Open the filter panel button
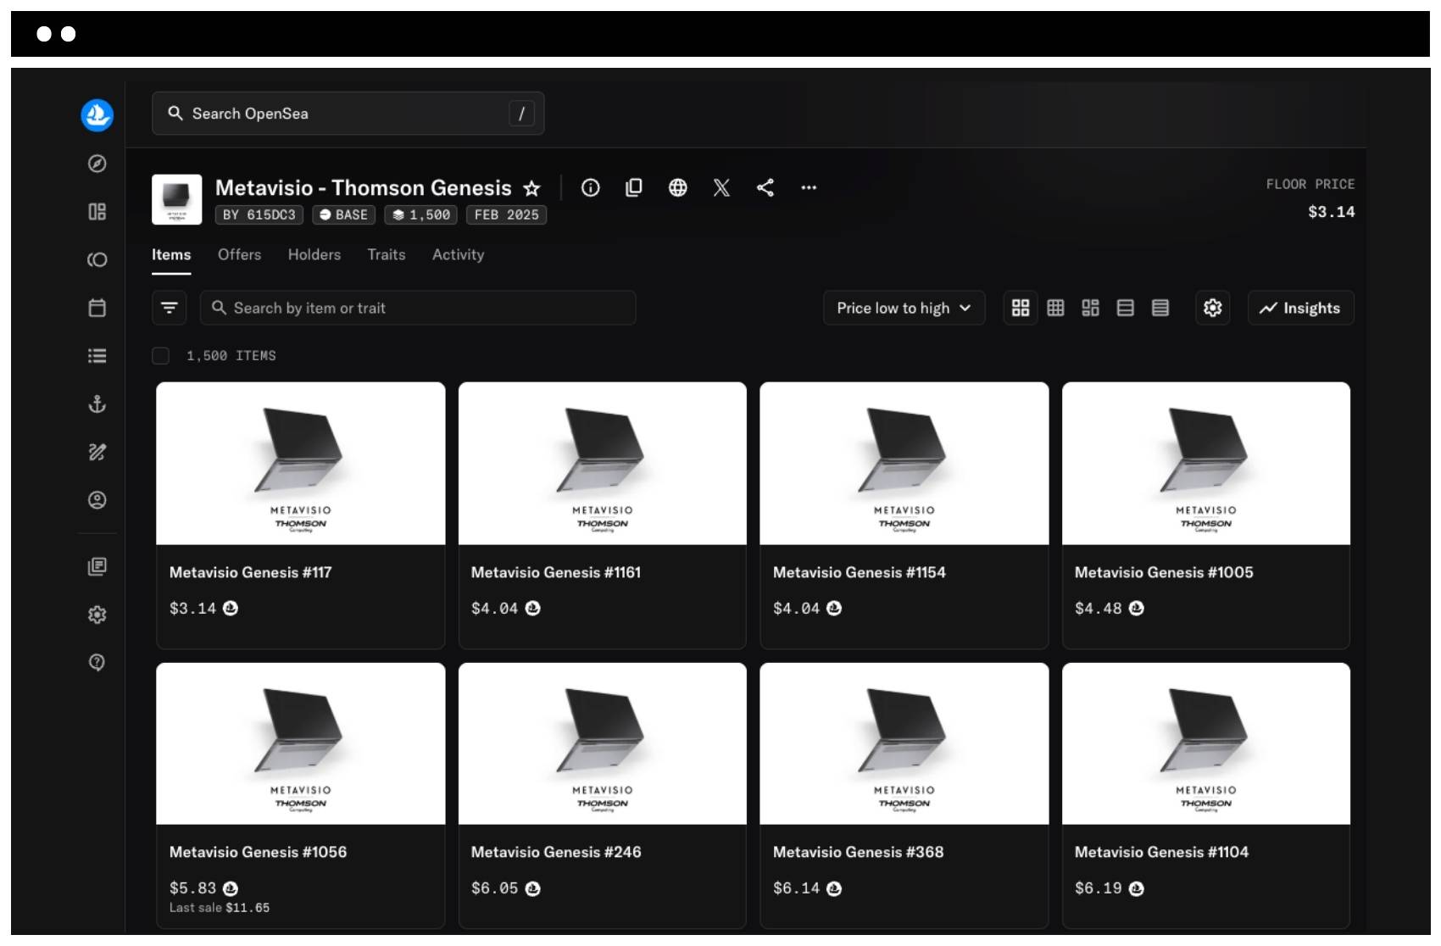 pos(170,308)
